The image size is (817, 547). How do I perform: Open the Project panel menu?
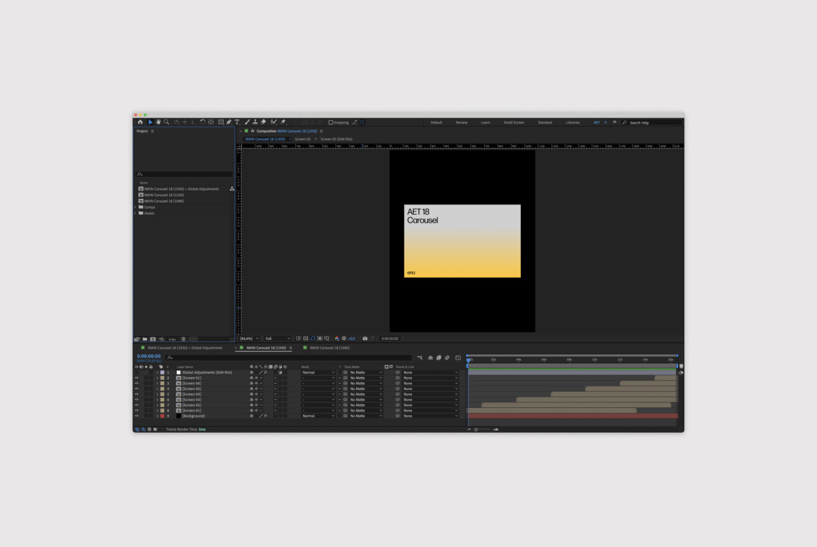click(152, 131)
